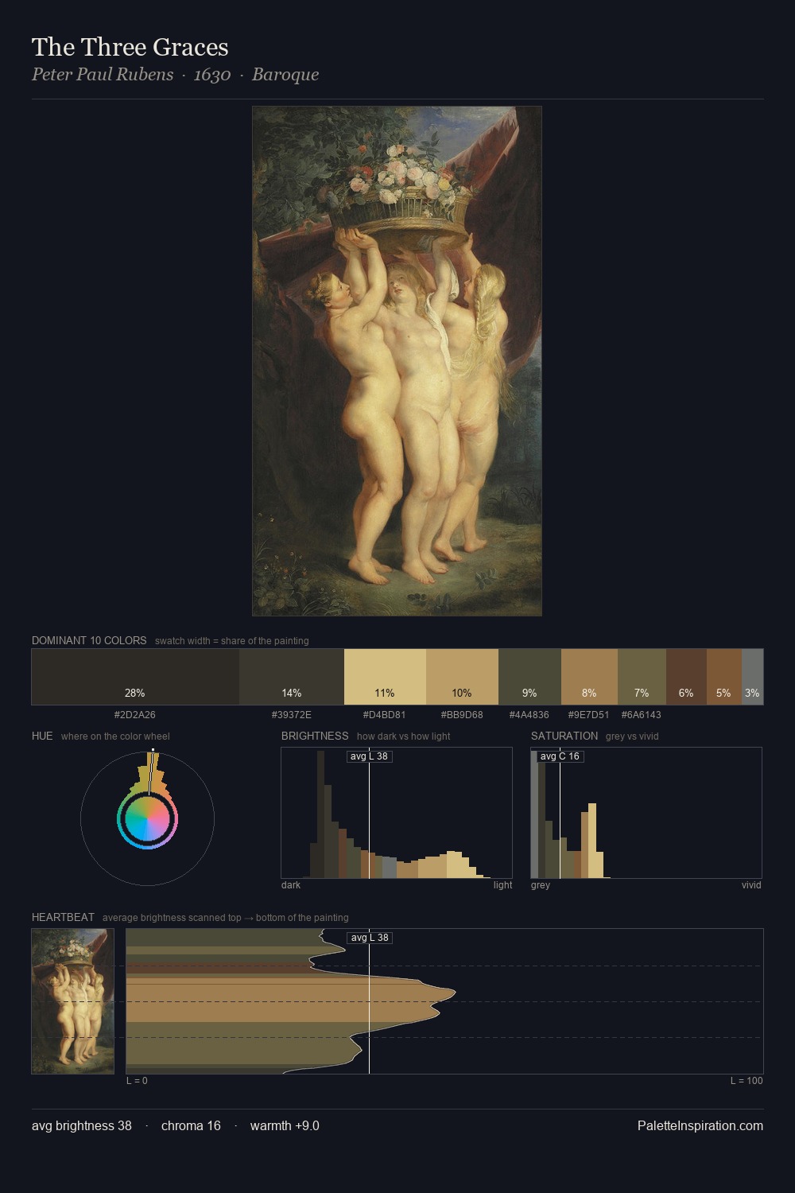Image resolution: width=795 pixels, height=1193 pixels.
Task: Click the heartbeat 'avg L 38' label
Action: [x=370, y=938]
